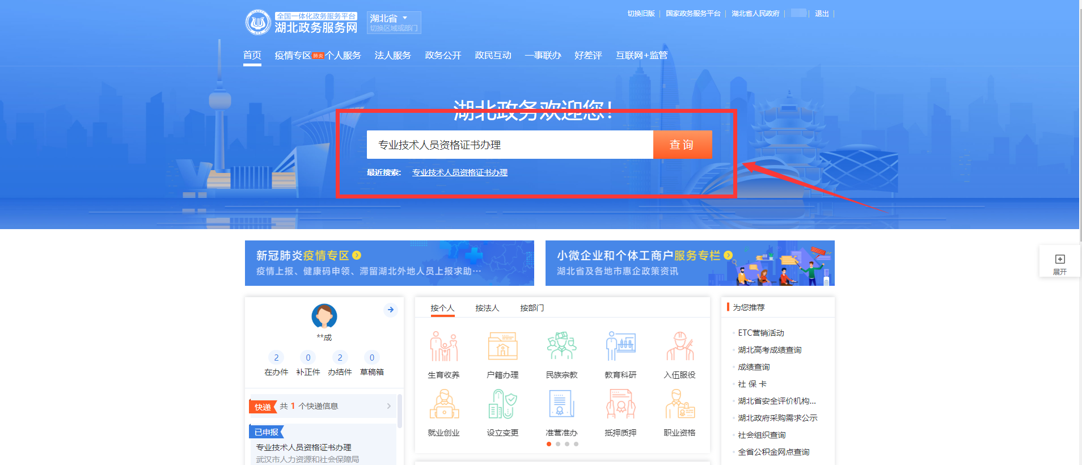Screen dimensions: 1082x465
Task: Click the user avatar picture
Action: coord(324,316)
